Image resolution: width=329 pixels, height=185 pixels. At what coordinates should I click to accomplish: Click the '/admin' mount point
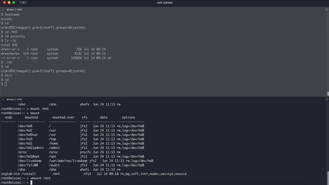click(54, 148)
